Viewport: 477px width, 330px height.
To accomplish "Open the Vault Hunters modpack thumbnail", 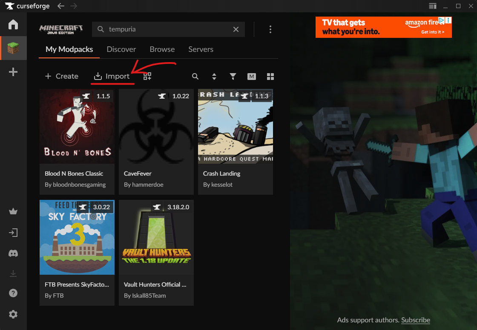I will [x=156, y=237].
